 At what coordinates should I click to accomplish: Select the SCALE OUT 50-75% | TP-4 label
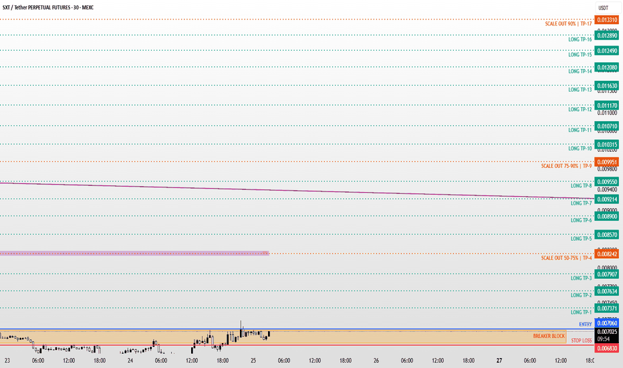[566, 258]
